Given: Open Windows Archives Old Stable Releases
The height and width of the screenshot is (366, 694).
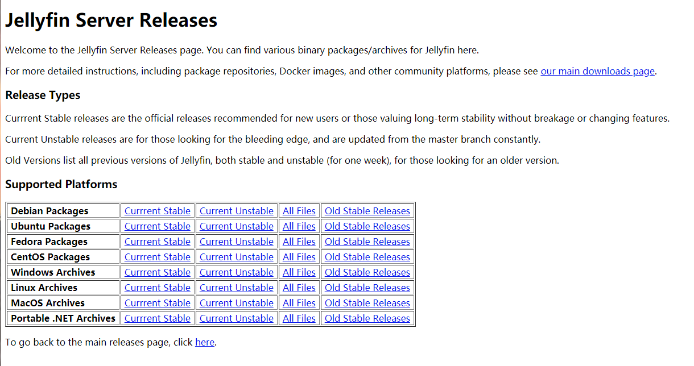Looking at the screenshot, I should coord(367,272).
